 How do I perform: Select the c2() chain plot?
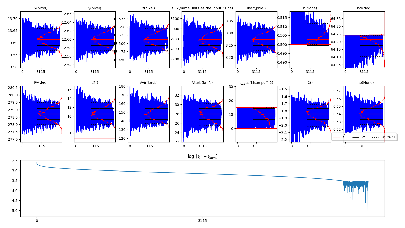click(x=95, y=114)
